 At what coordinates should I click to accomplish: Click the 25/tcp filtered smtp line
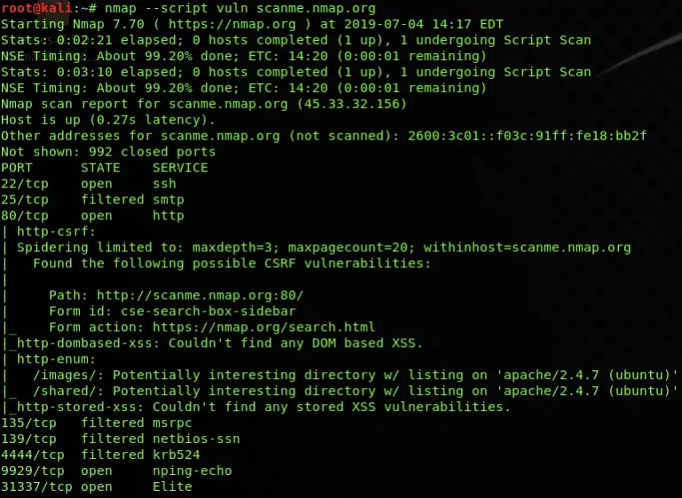pos(92,200)
